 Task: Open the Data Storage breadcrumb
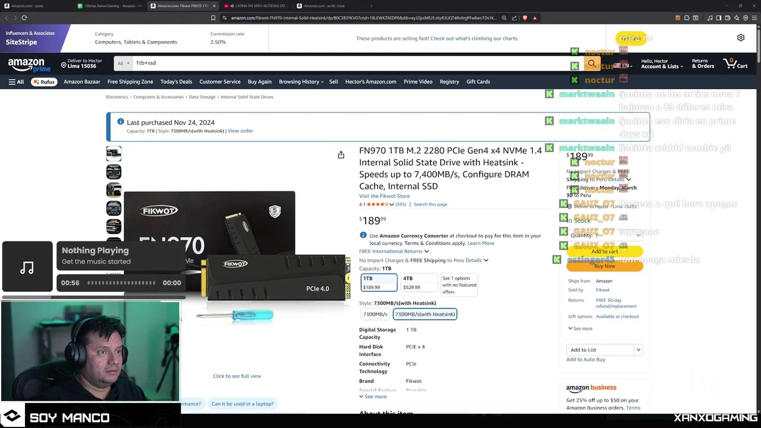click(202, 97)
